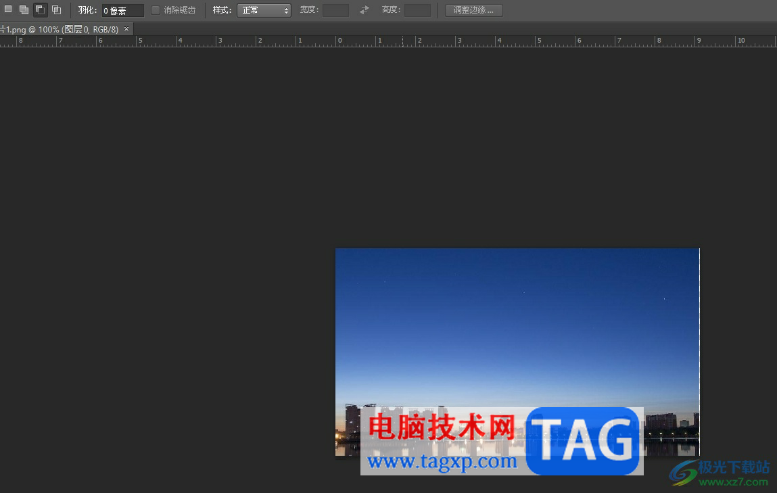The height and width of the screenshot is (493, 777).
Task: Open the 样式 style dropdown
Action: (x=264, y=10)
